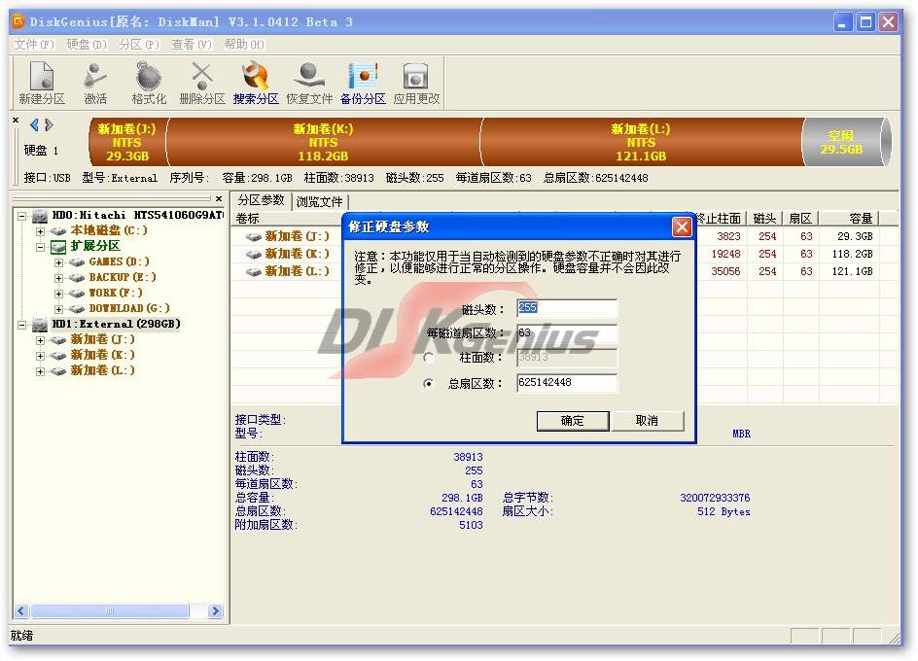Expand the WORK (F:) tree node
Screen dimensions: 918x661
[x=58, y=294]
